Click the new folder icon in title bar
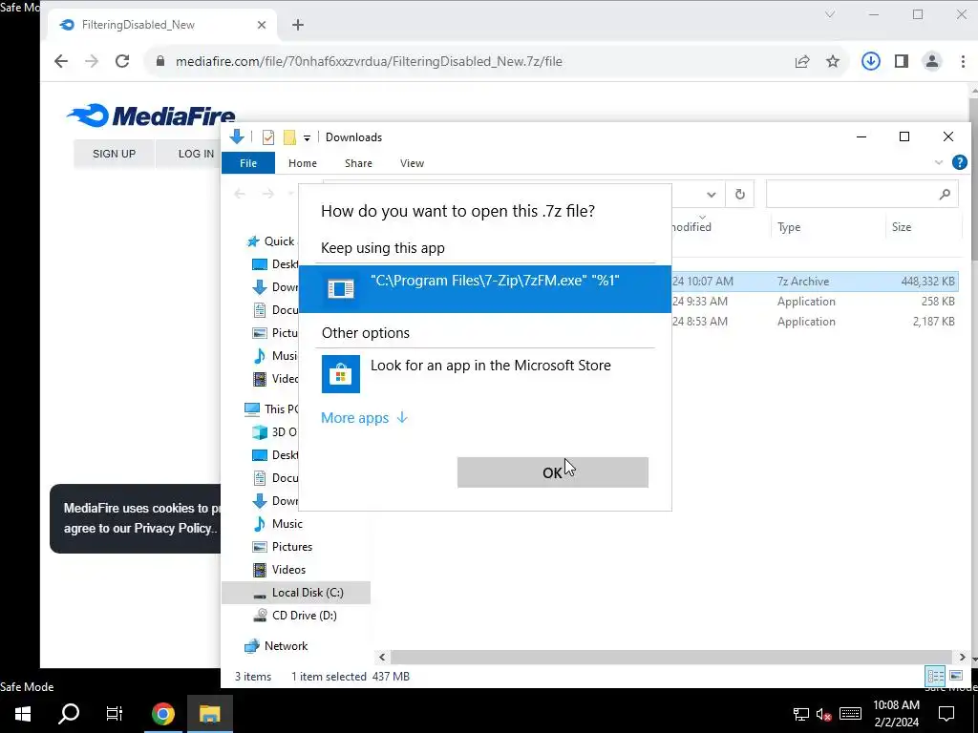The height and width of the screenshot is (733, 978). pyautogui.click(x=289, y=137)
